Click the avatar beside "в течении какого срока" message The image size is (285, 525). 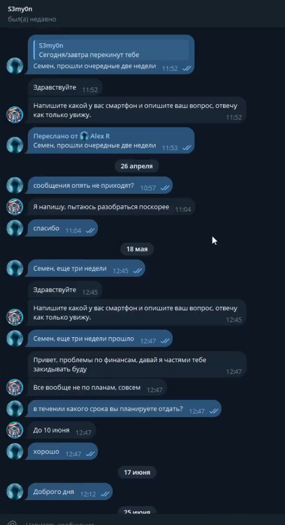coord(15,409)
